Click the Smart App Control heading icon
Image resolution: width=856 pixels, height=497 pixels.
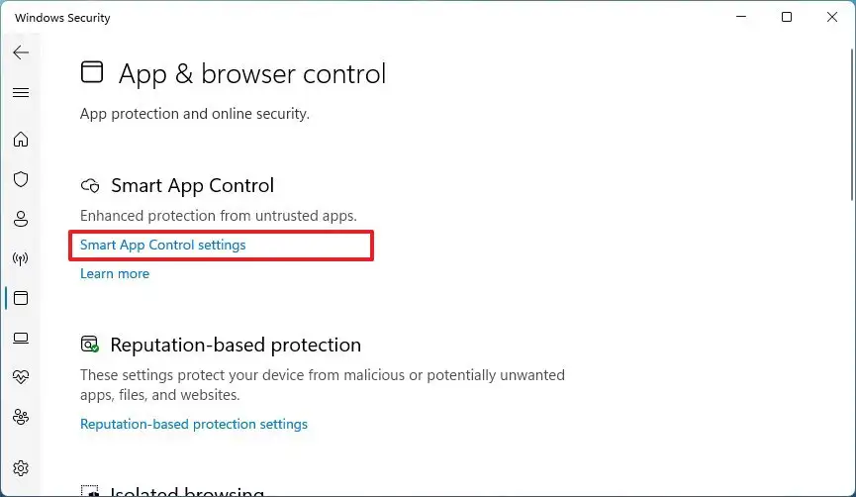point(90,185)
